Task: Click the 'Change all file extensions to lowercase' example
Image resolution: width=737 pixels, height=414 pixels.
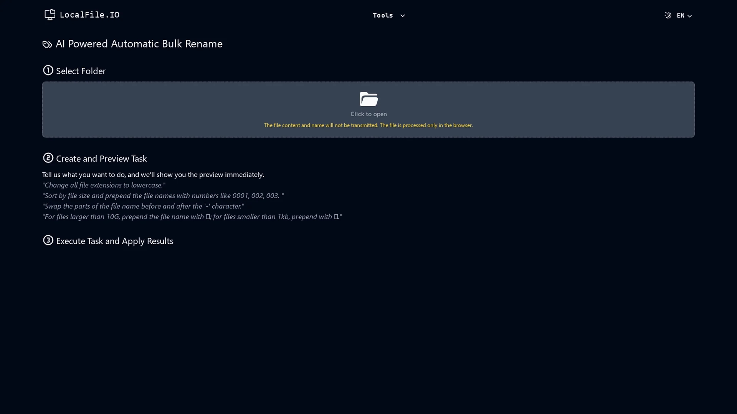Action: [x=104, y=185]
